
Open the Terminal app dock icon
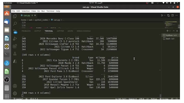tap(7, 55)
